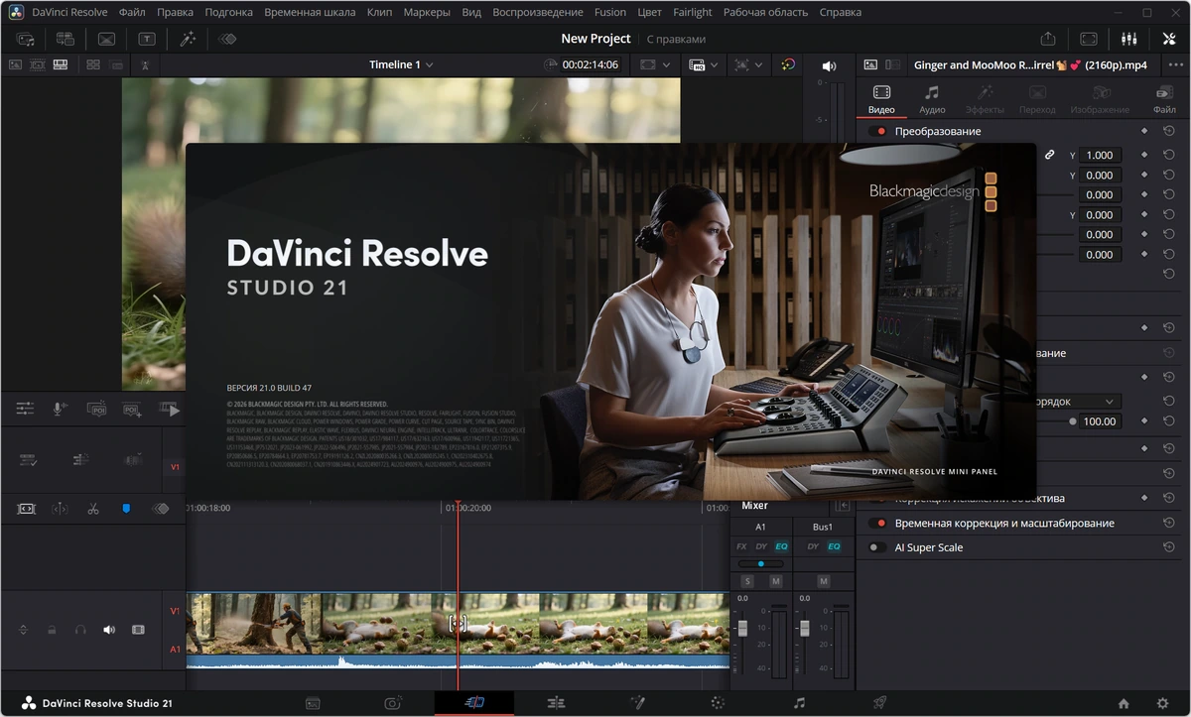
Task: Click the timecode field 00:02:14:06
Action: [x=591, y=64]
